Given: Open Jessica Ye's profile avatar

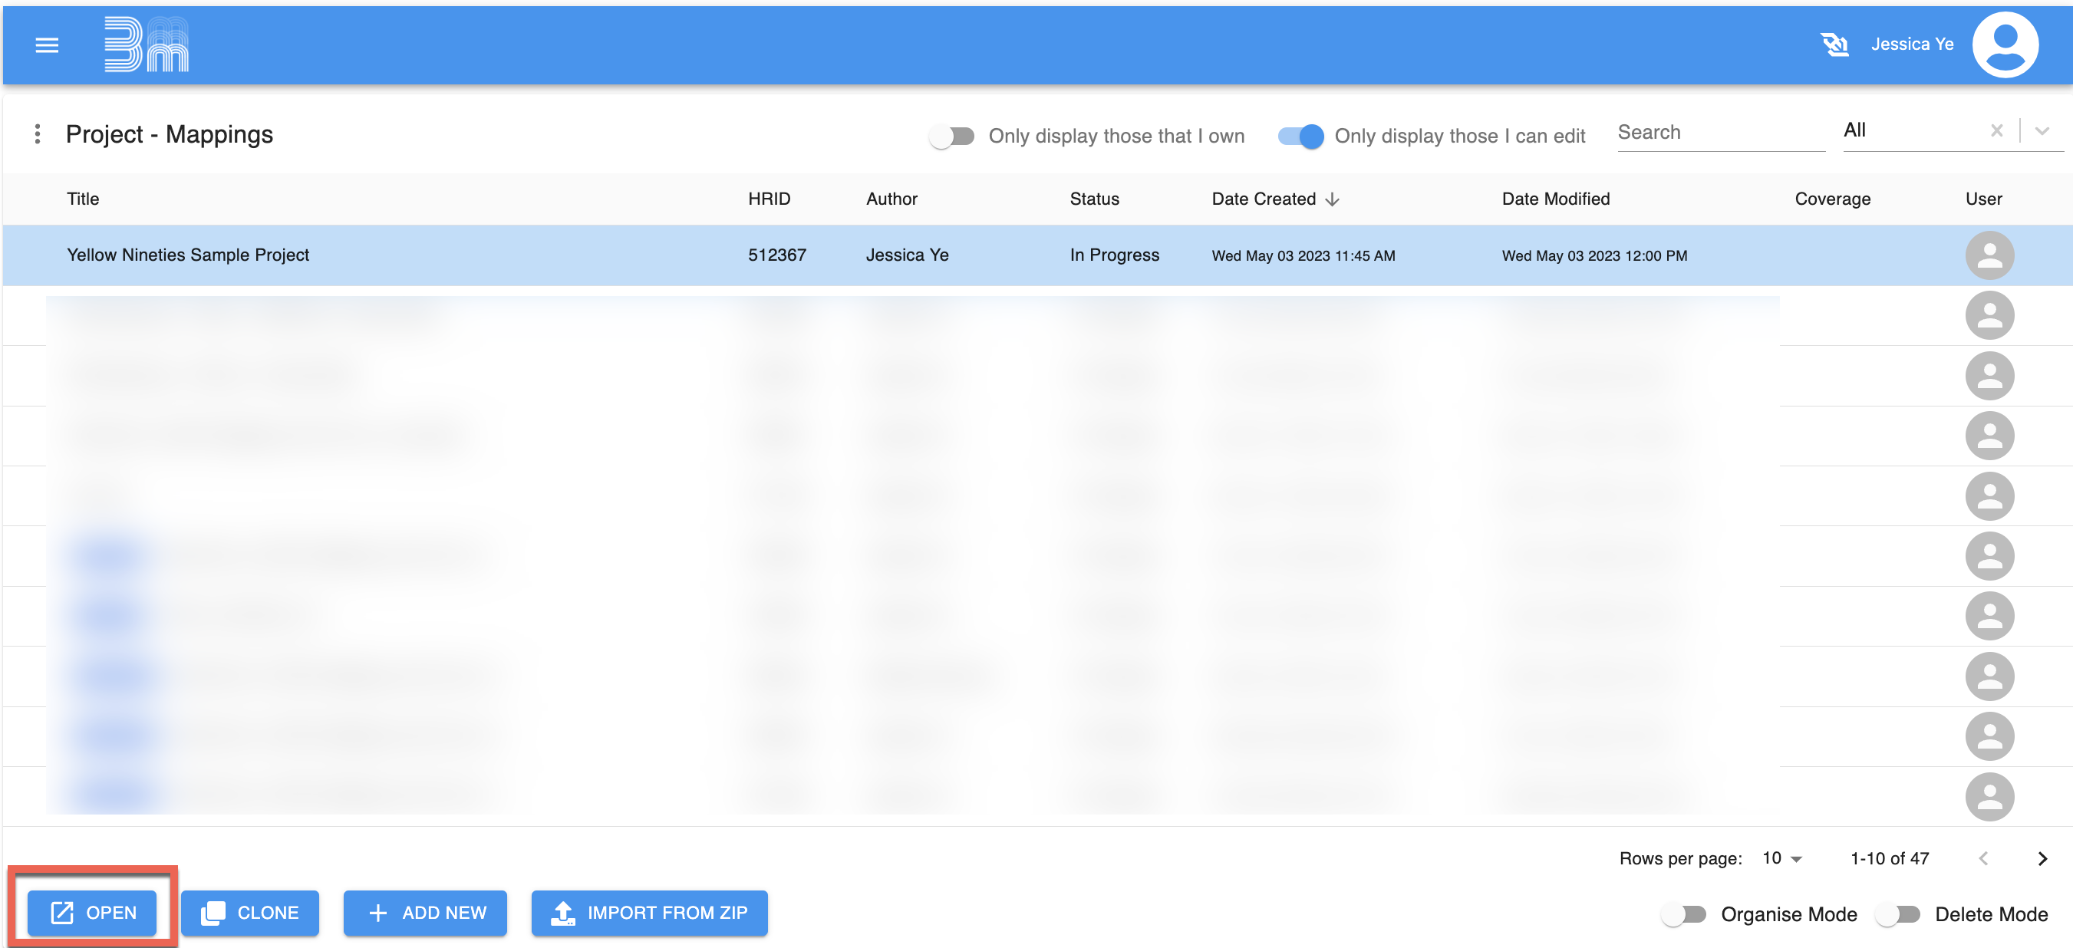Looking at the screenshot, I should pos(2004,44).
